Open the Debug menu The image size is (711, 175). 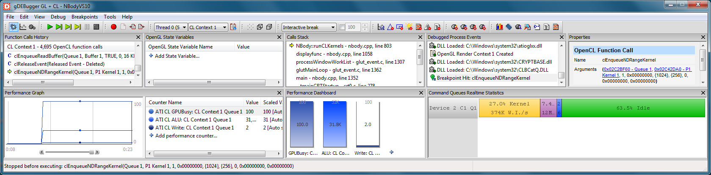tap(58, 17)
